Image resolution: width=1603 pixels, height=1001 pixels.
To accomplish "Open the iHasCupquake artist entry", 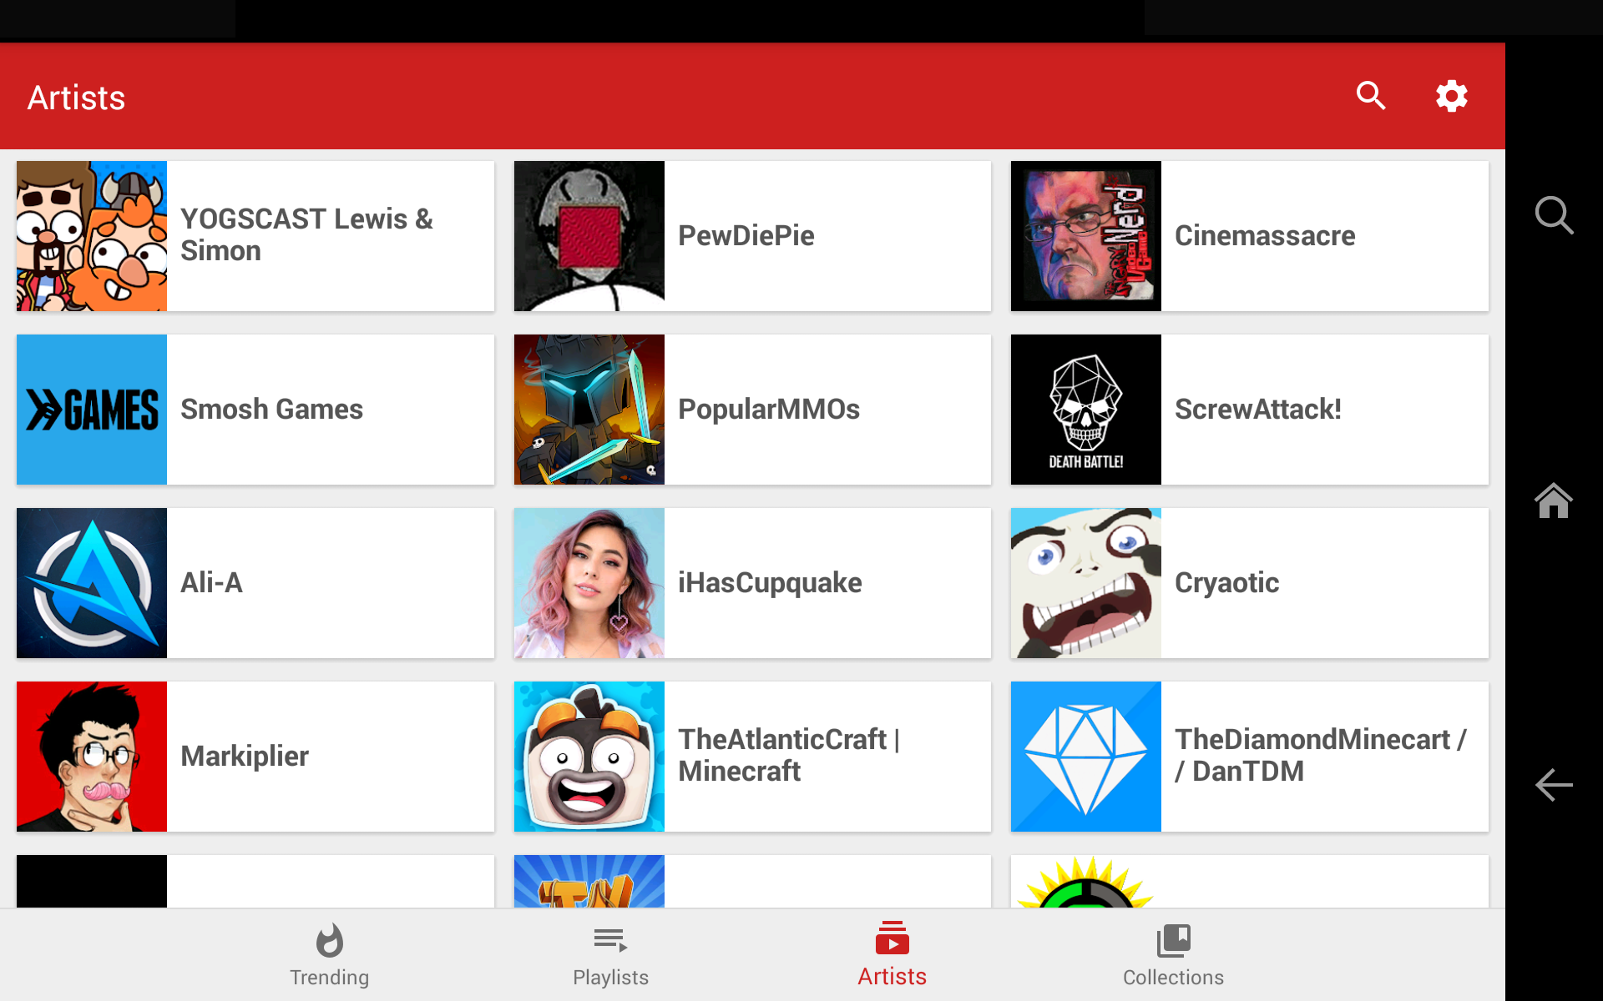I will coord(751,583).
